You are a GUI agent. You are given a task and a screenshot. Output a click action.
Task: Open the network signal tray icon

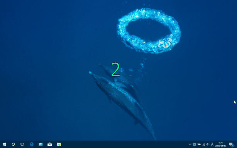click(x=203, y=145)
